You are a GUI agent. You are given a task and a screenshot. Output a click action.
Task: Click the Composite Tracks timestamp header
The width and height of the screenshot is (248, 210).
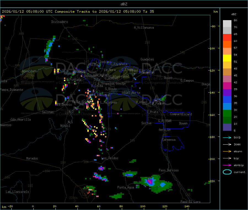point(78,12)
